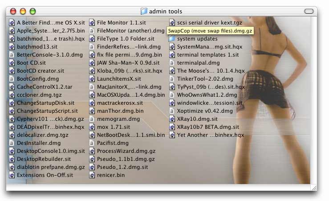This screenshot has width=329, height=201.
Task: Select the file named XRay10b7 BETA.dmg.sit
Action: pos(208,127)
